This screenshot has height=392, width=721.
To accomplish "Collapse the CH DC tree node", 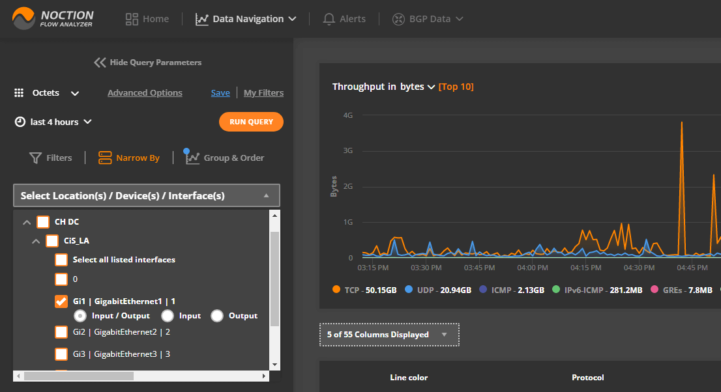I will point(27,223).
